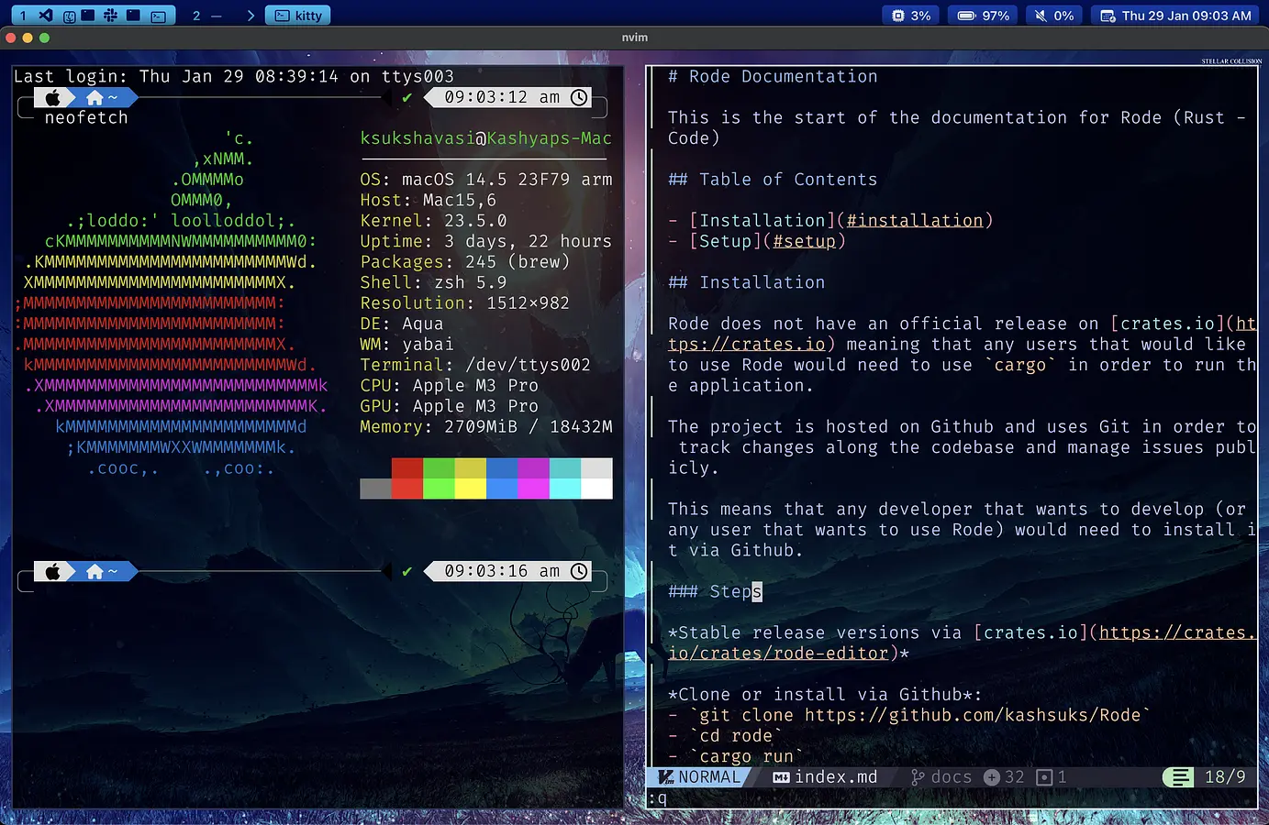Open Slack from the workspace bar
The width and height of the screenshot is (1269, 825).
tap(108, 15)
